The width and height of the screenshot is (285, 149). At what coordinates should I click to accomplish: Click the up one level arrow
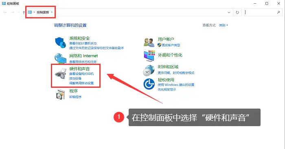coord(24,12)
